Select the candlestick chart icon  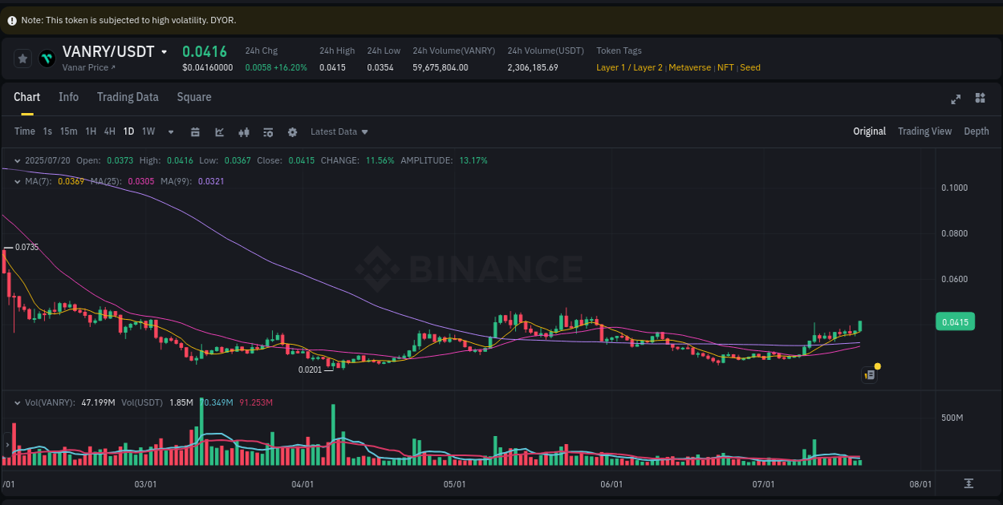coord(244,131)
